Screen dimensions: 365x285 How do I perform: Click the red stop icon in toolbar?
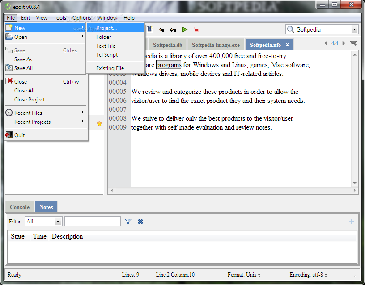196,29
